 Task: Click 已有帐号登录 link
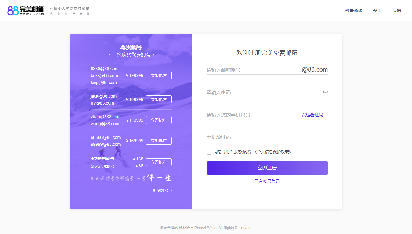point(267,181)
